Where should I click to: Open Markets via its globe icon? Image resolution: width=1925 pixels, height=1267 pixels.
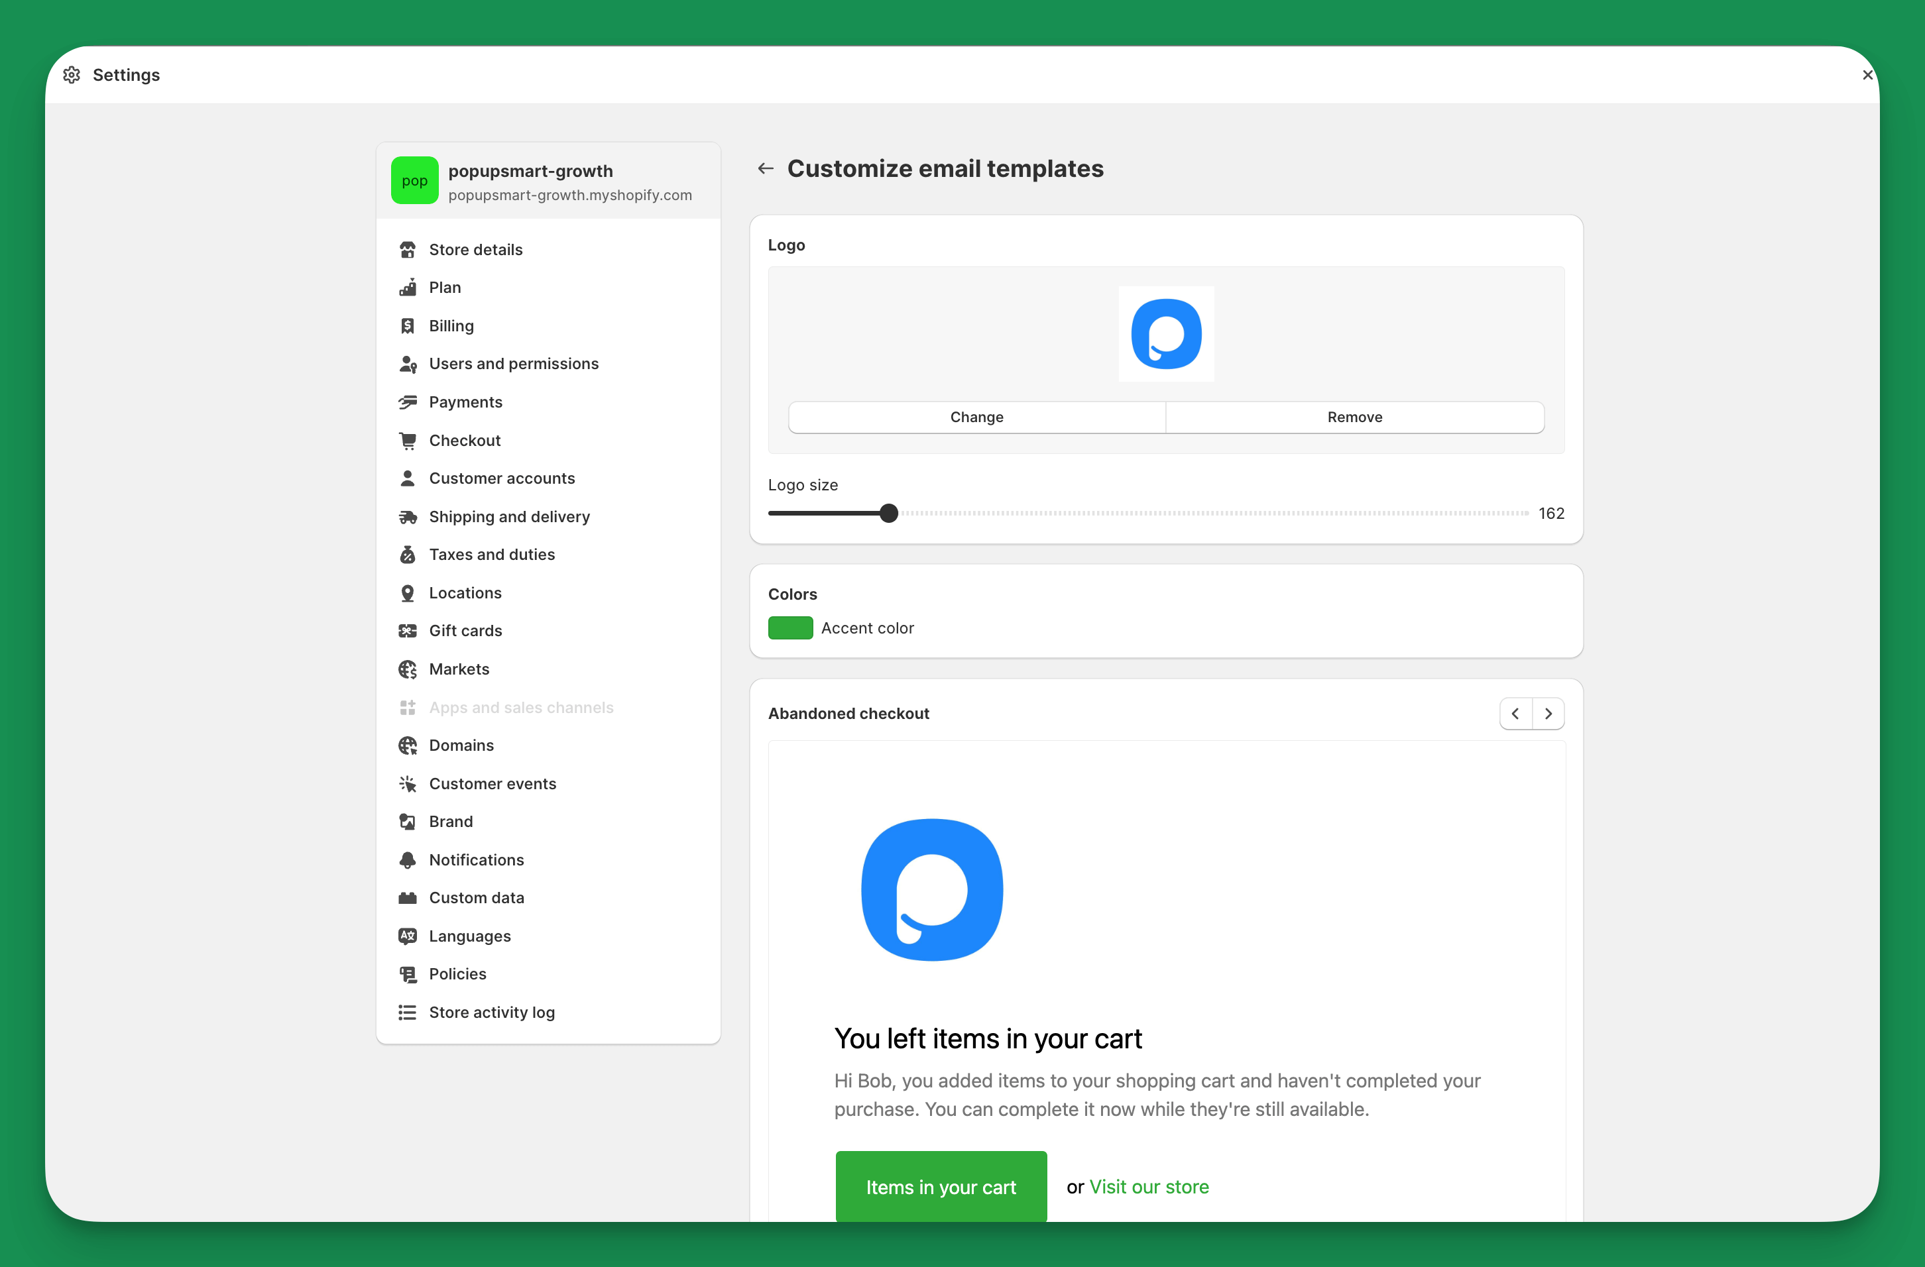[x=408, y=669]
